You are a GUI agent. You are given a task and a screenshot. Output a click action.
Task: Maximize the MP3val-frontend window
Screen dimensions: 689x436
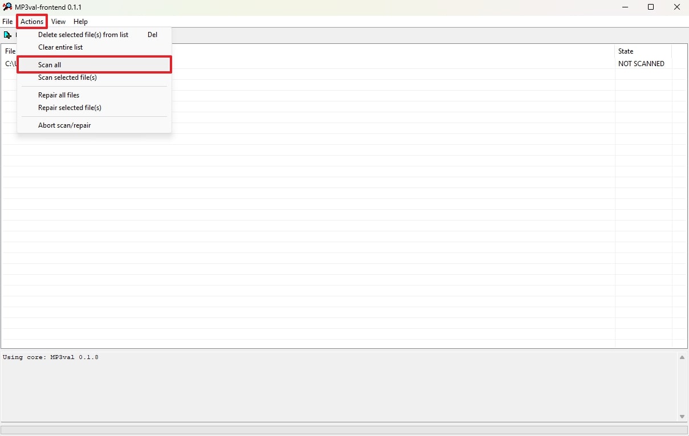651,7
